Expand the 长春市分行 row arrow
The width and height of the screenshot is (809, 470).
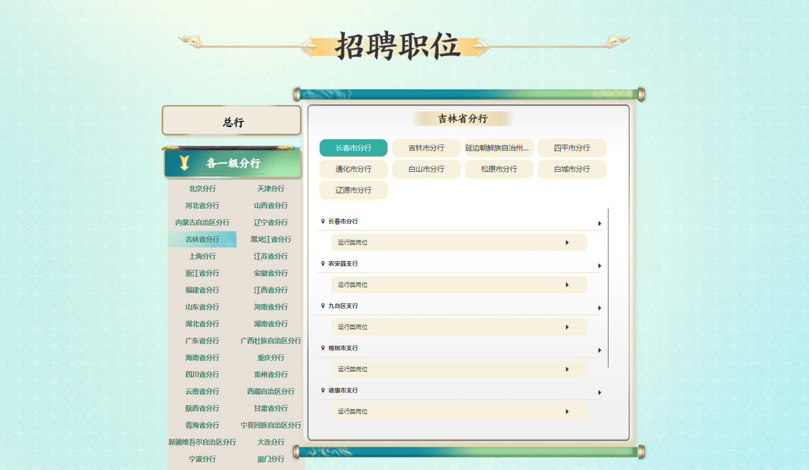(599, 223)
